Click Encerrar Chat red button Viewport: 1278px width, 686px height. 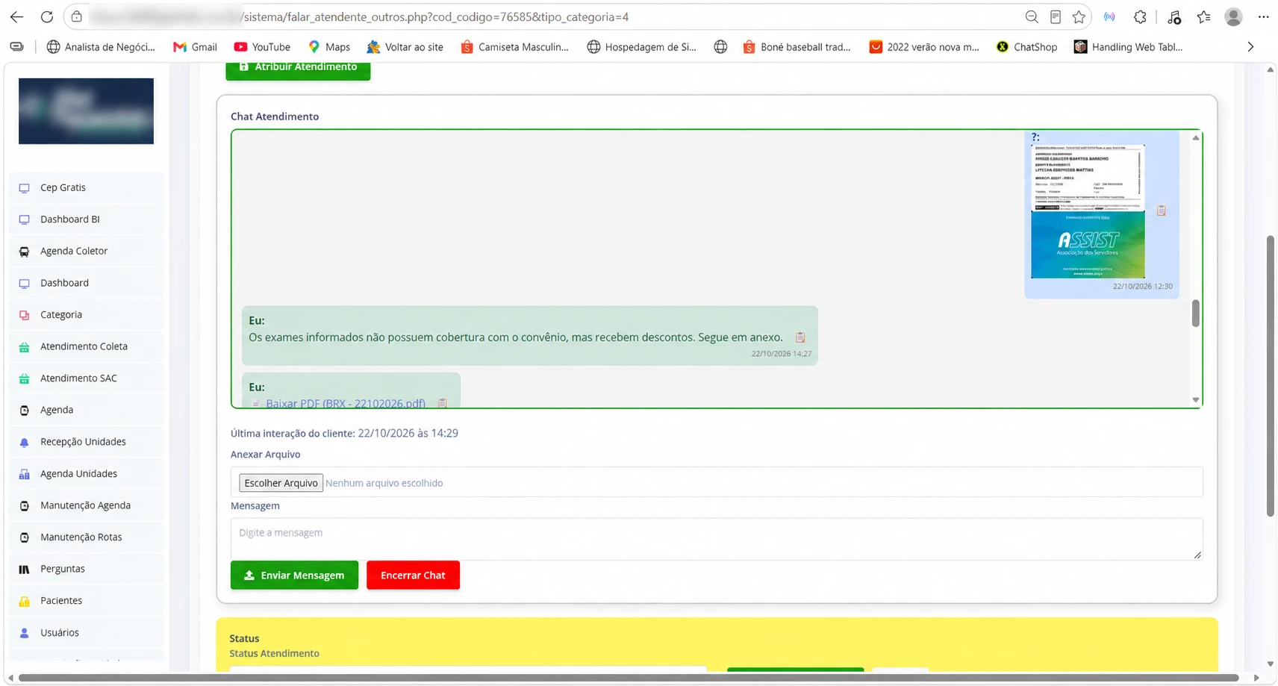(413, 575)
